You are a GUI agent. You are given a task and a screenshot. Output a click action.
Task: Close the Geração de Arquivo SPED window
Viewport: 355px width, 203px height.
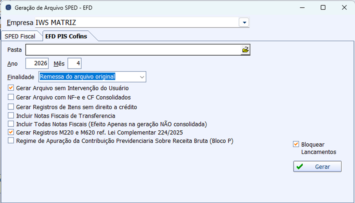(x=344, y=7)
